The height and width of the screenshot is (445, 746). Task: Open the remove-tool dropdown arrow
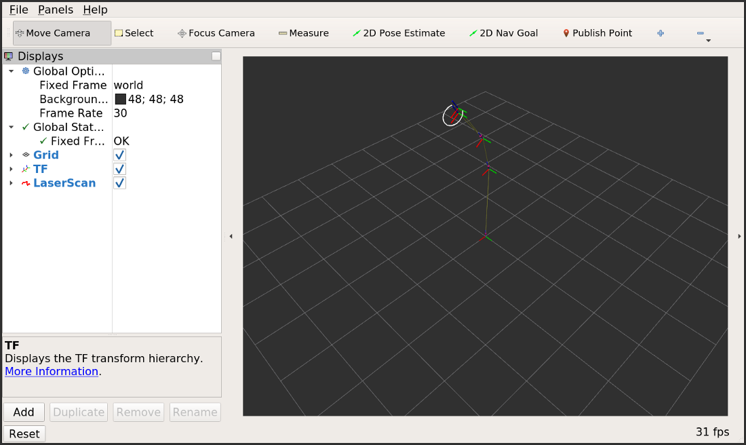coord(707,39)
